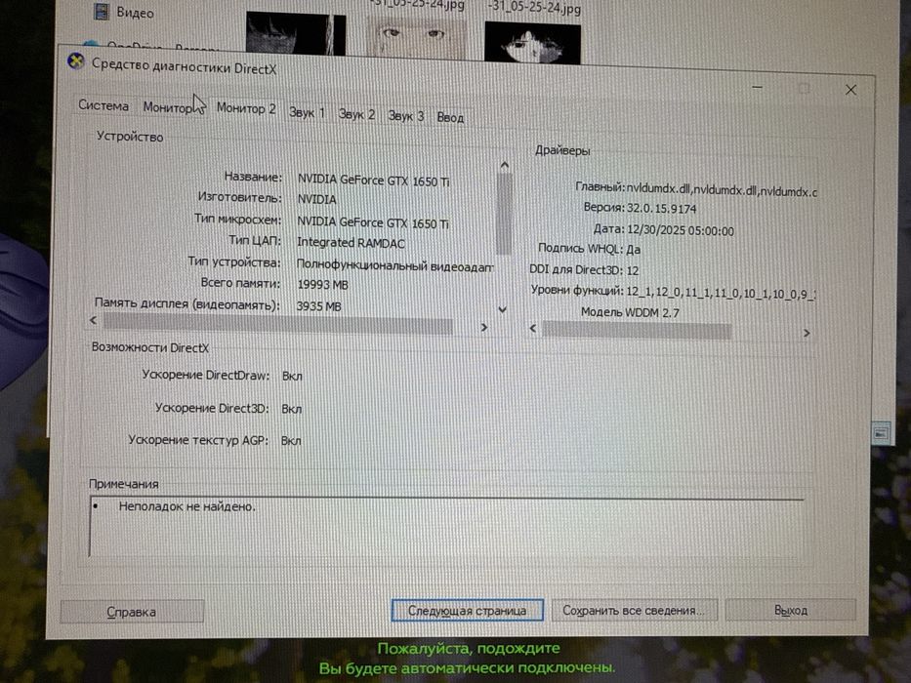The height and width of the screenshot is (683, 911).
Task: Click Сохранить все сведения button
Action: point(634,611)
